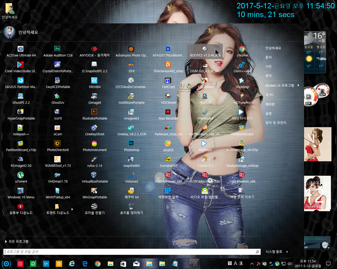The height and width of the screenshot is (269, 337).
Task: Open notification action center icon
Action: point(328,264)
